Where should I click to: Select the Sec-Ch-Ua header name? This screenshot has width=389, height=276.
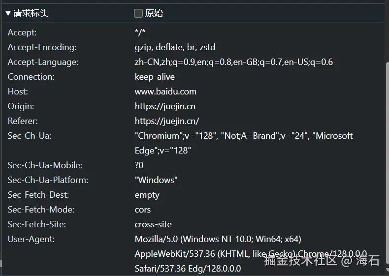pos(30,136)
